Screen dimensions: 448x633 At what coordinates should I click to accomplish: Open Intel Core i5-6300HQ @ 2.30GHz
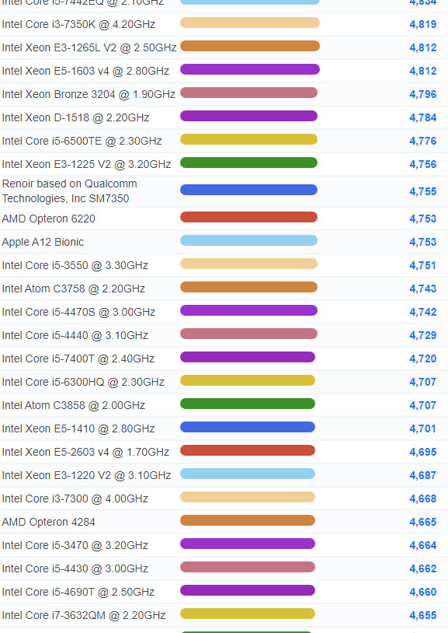pyautogui.click(x=83, y=383)
